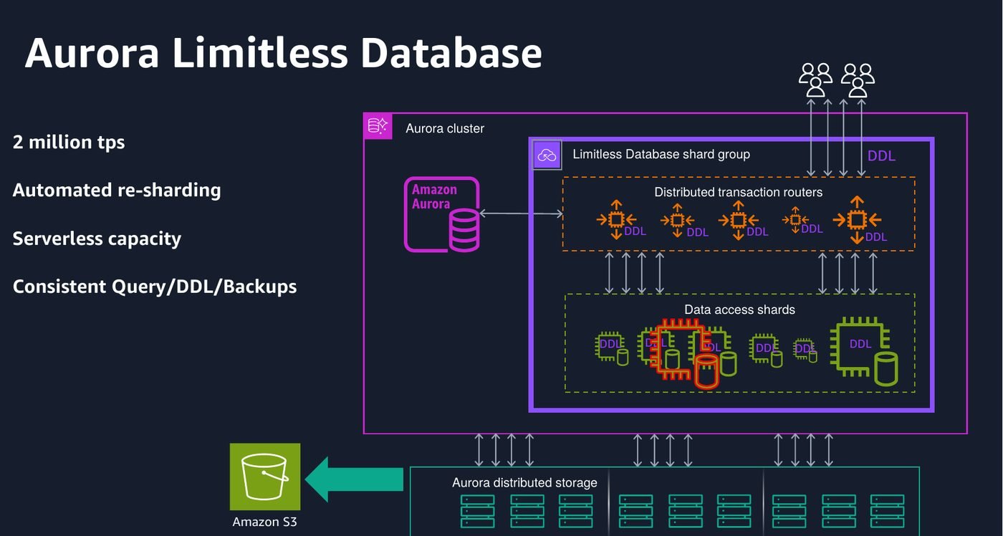The width and height of the screenshot is (1003, 536).
Task: Select the Amazon Aurora database icon
Action: click(441, 214)
